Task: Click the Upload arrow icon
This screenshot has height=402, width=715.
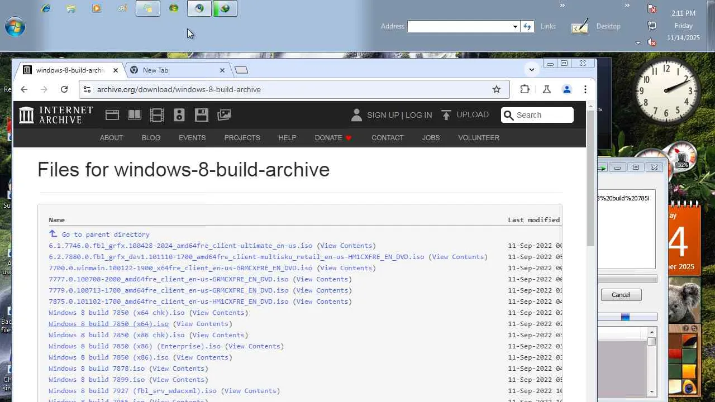Action: click(x=446, y=115)
